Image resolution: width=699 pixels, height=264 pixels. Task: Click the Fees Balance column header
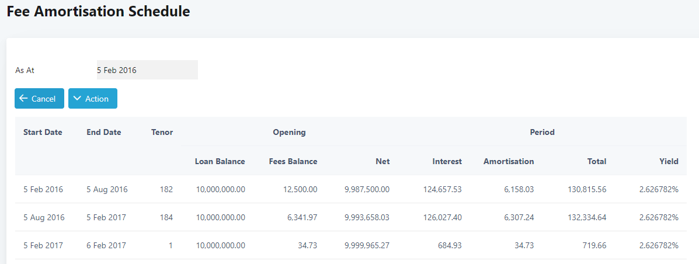tap(293, 161)
